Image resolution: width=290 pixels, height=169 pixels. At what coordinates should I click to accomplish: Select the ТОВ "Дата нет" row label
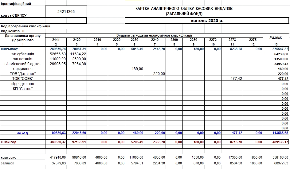[23, 73]
